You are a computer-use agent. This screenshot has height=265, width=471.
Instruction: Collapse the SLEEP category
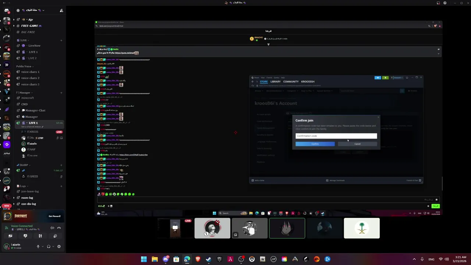(23, 165)
